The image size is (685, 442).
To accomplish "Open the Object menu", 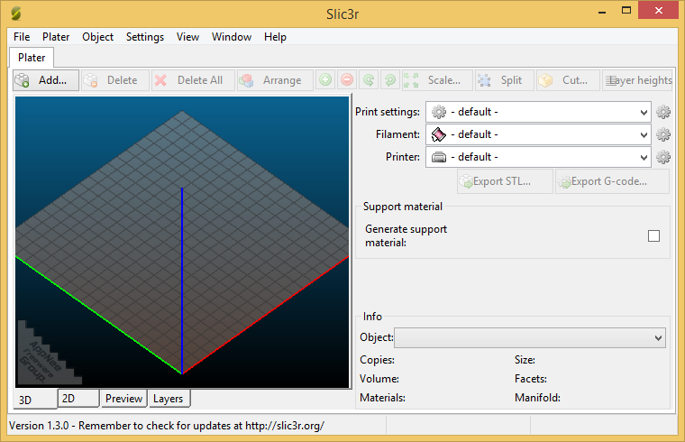I will 98,37.
